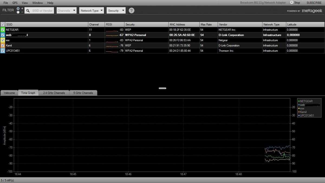Click the SUBSCRIBE link
The height and width of the screenshot is (183, 325).
click(x=314, y=3)
